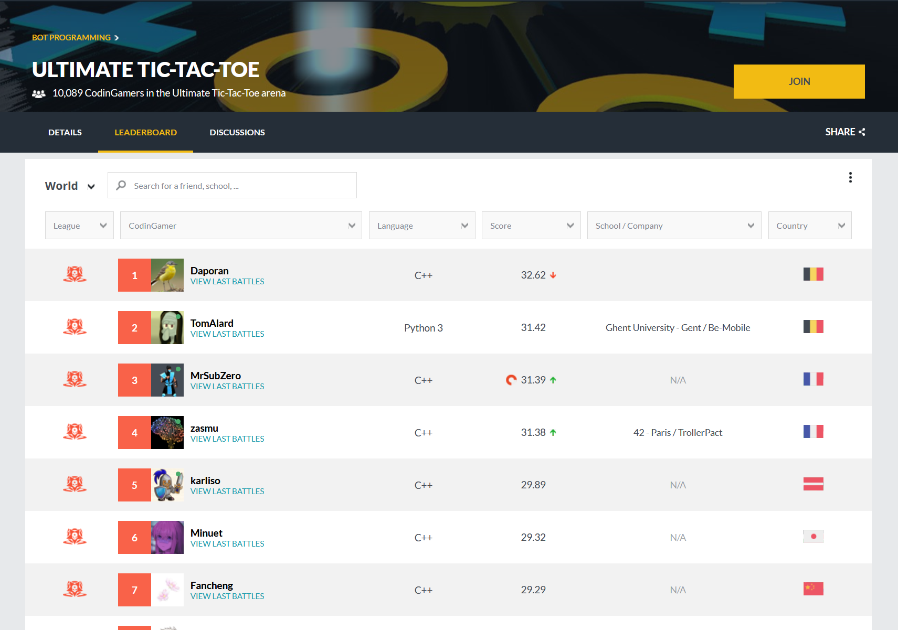Open the MrSubZero profile name
898x630 pixels.
(x=216, y=376)
